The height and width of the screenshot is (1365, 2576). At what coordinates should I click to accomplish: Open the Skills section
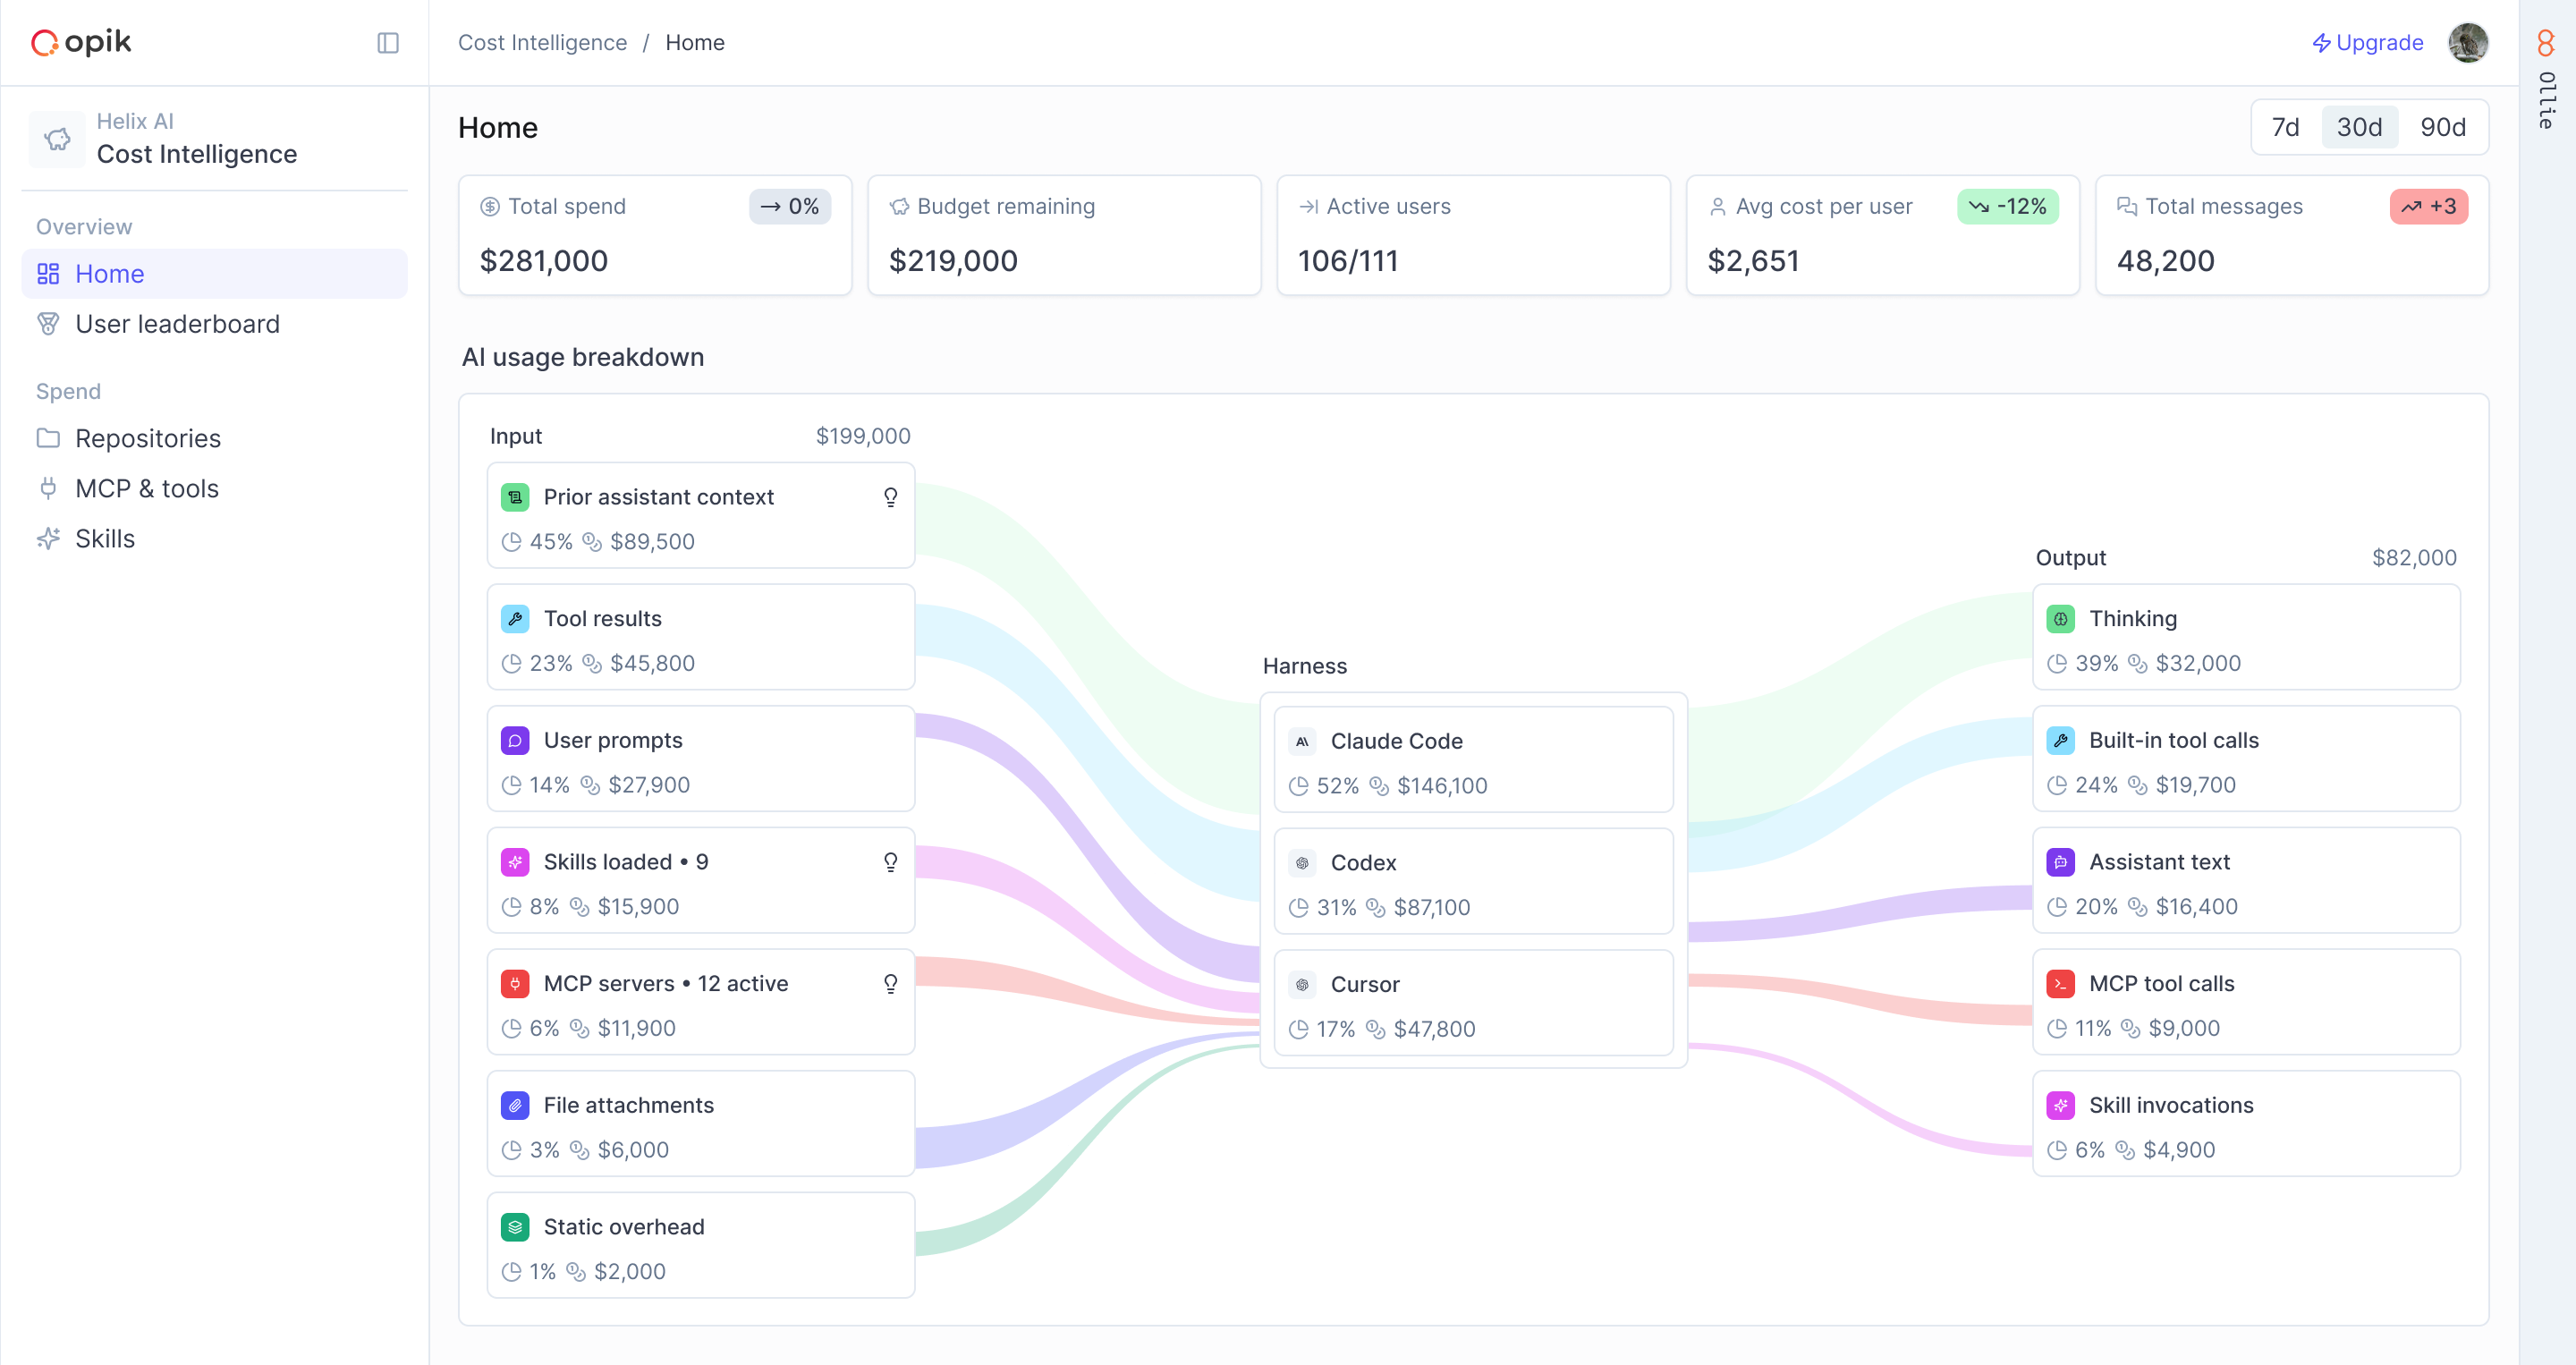point(214,538)
